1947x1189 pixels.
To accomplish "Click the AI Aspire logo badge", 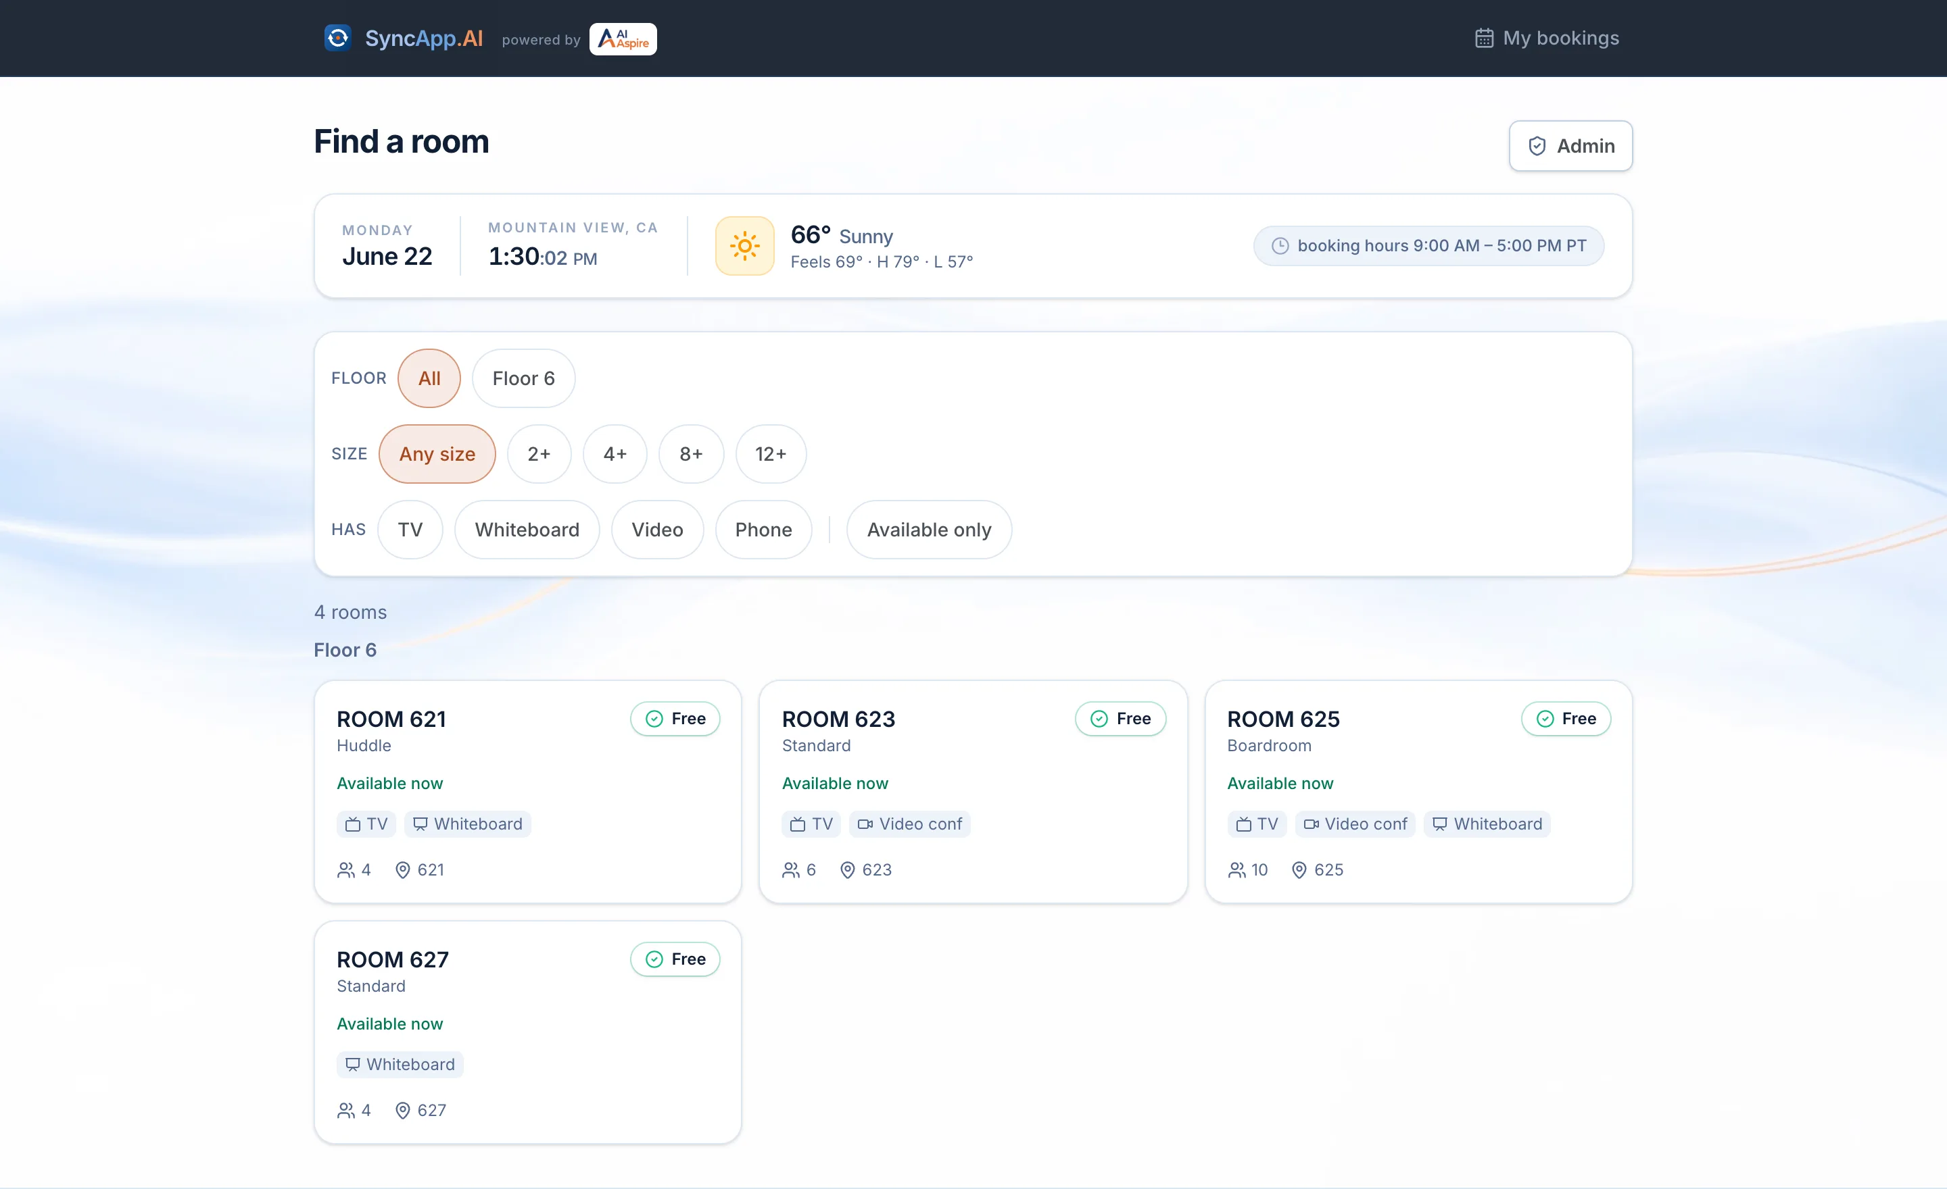I will pyautogui.click(x=623, y=39).
